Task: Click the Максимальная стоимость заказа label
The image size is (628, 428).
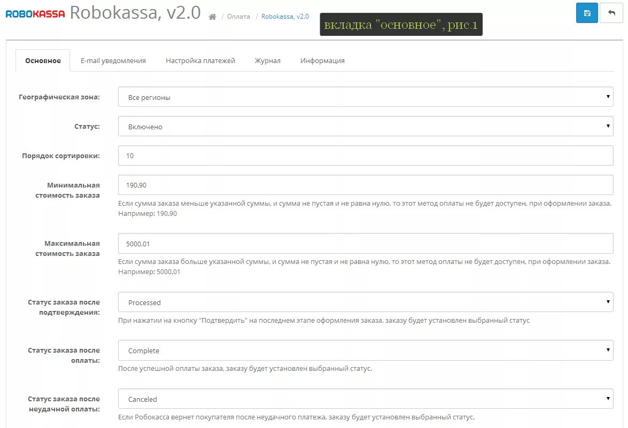Action: 67,248
